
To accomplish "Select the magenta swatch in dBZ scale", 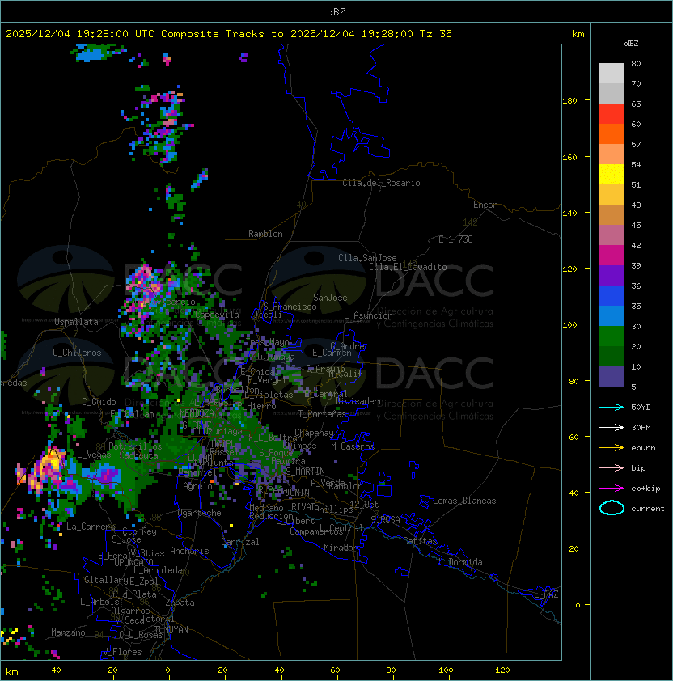I will click(612, 255).
